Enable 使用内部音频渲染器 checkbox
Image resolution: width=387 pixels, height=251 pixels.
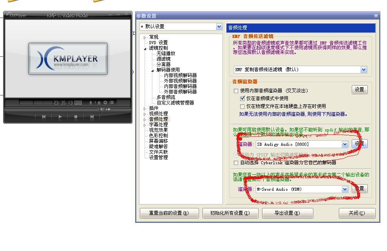236,91
